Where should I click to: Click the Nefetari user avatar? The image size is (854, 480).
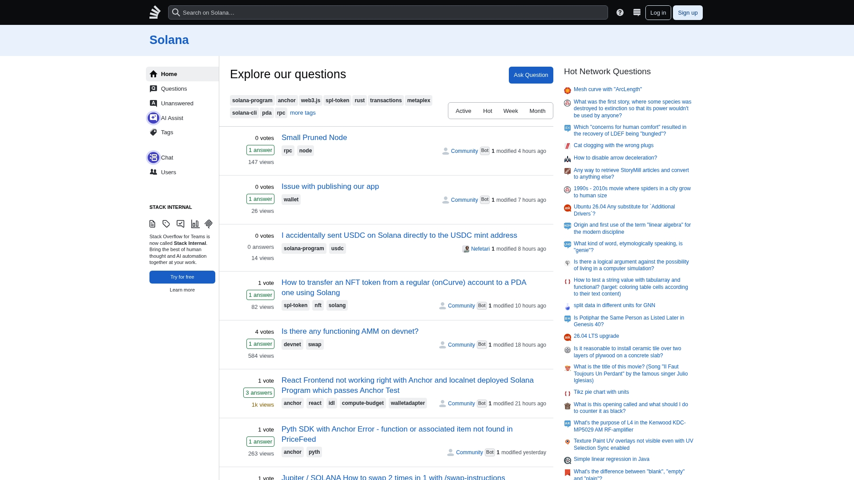[x=466, y=249]
